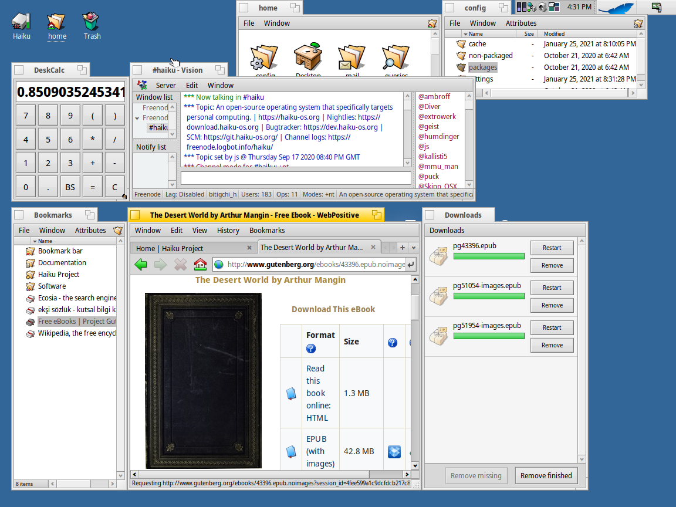Click 'EPUB (with images)' link

coord(320,451)
